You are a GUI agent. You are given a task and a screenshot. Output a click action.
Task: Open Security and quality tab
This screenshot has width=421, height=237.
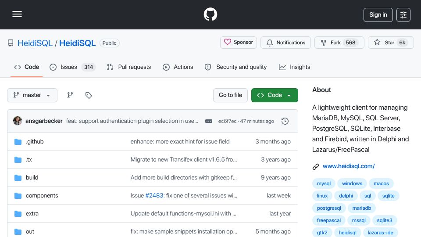236,67
